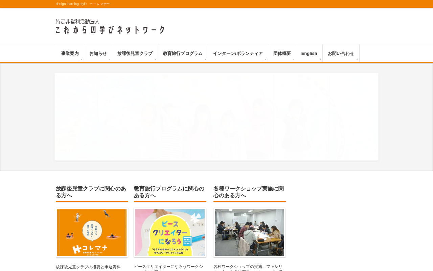Image resolution: width=433 pixels, height=271 pixels.
Task: Open the お問い合わせ contact menu
Action: 341,54
